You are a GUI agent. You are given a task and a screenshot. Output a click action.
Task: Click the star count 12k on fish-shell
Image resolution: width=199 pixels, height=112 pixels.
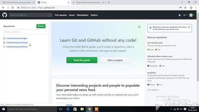pyautogui.click(x=158, y=50)
